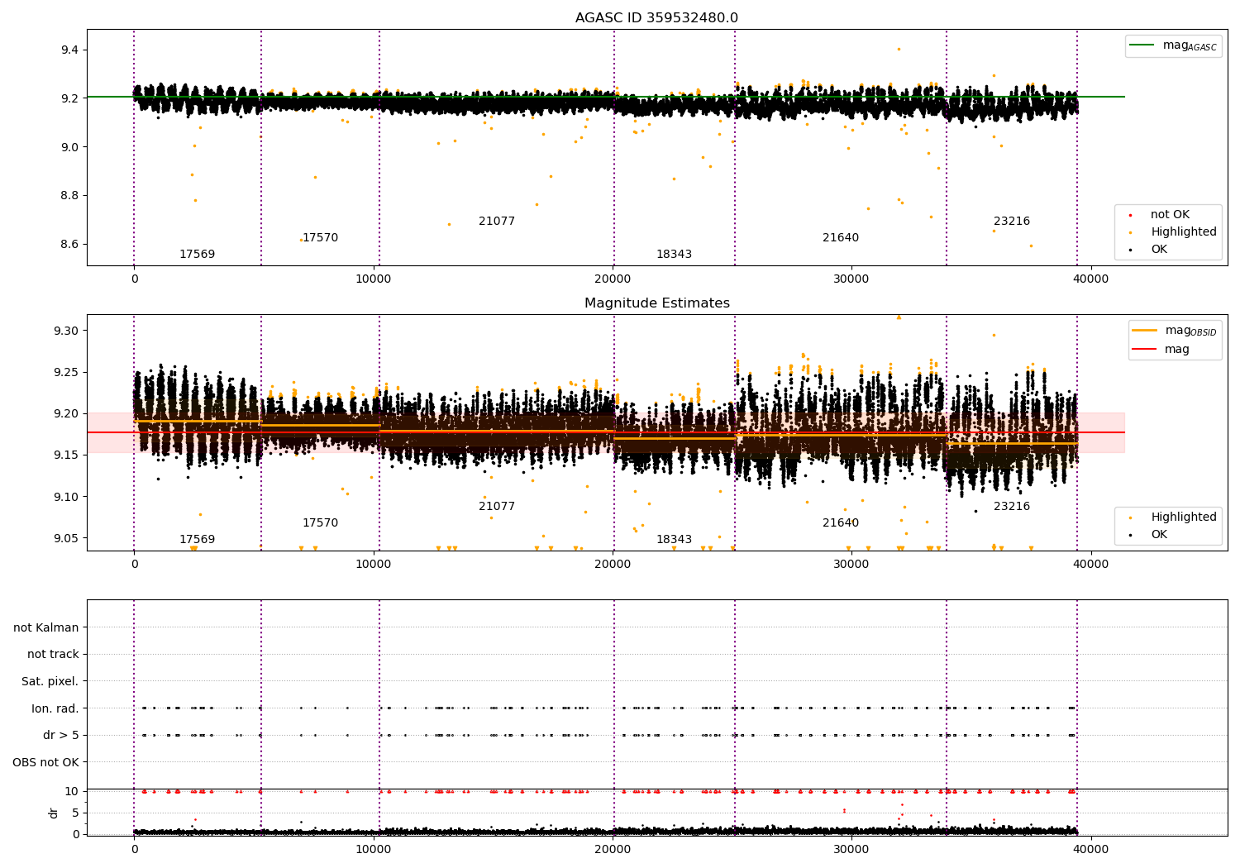This screenshot has height=868, width=1240.
Task: Click the rotated "dr" axis label
Action: pos(54,813)
